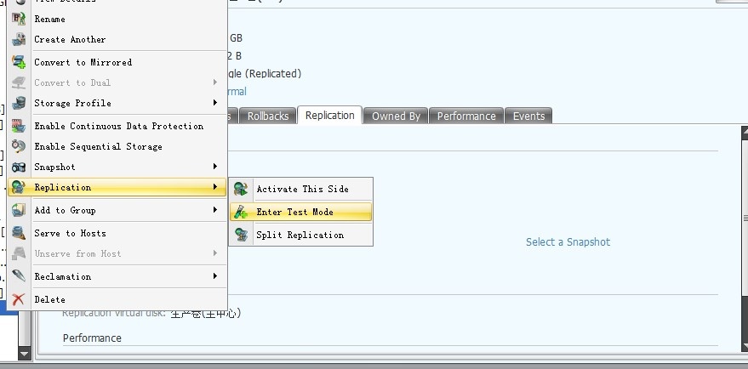Click the Enable Continuous Data Protection icon
748x369 pixels.
coord(19,126)
